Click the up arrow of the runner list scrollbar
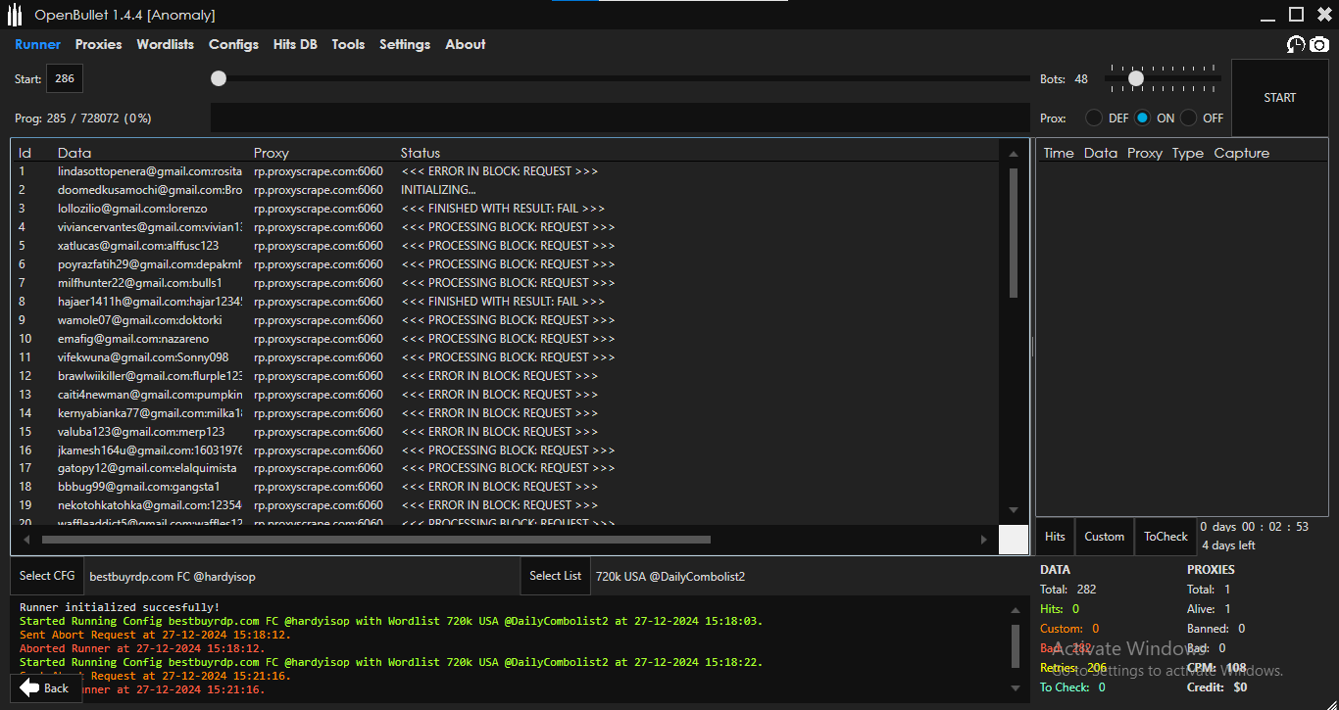 1014,154
